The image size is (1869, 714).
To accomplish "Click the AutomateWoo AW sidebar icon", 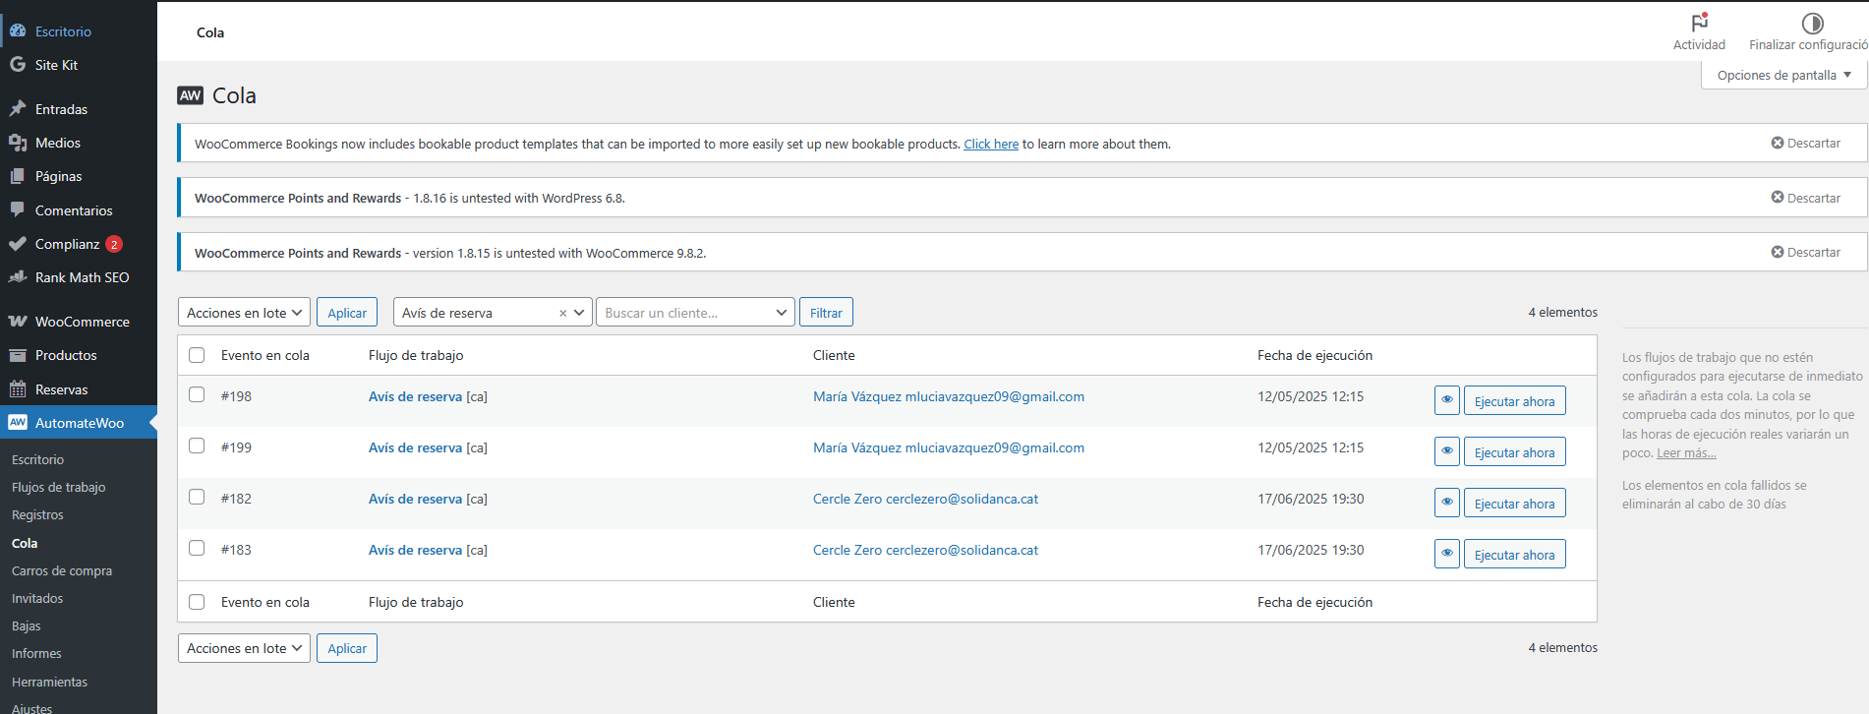I will click(18, 423).
